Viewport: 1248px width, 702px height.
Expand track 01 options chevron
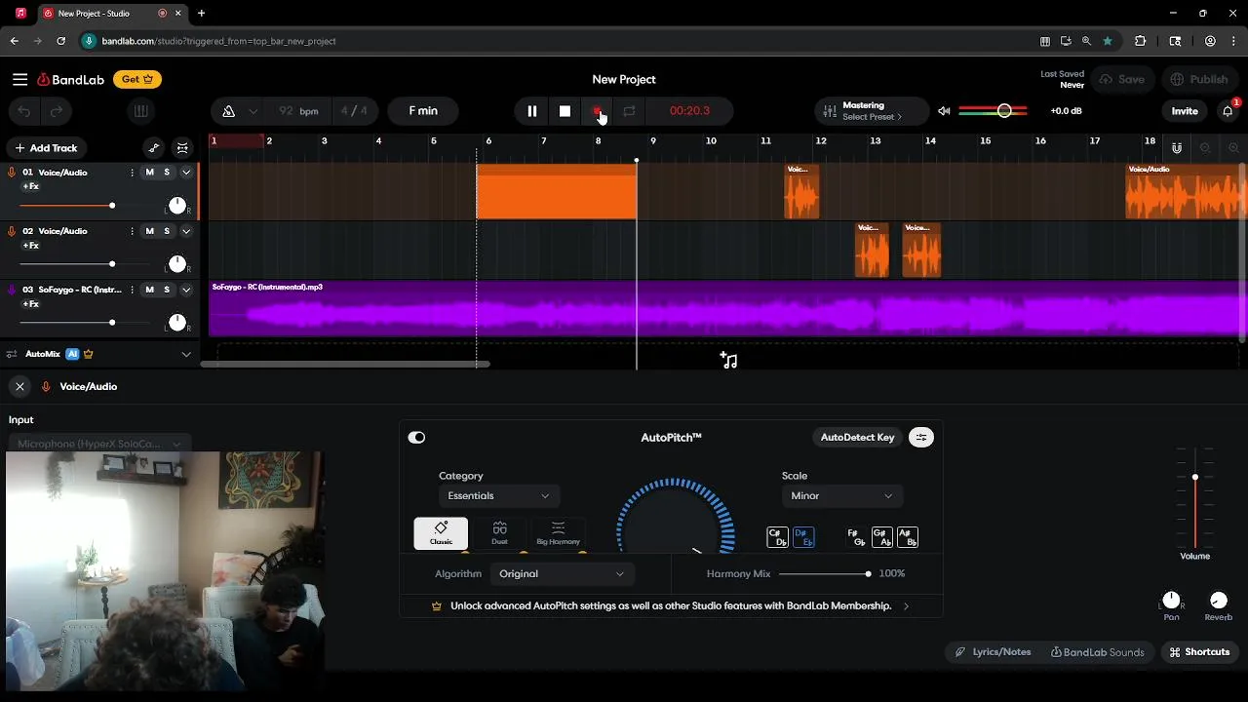coord(186,173)
